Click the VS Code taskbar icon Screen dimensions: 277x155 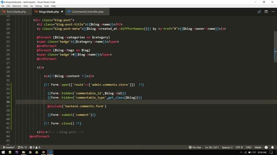[x=50, y=152]
